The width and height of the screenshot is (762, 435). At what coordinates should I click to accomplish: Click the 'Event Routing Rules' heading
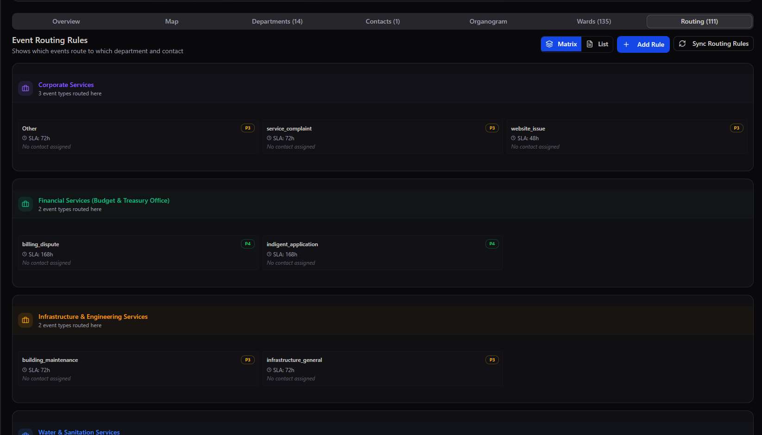click(50, 40)
